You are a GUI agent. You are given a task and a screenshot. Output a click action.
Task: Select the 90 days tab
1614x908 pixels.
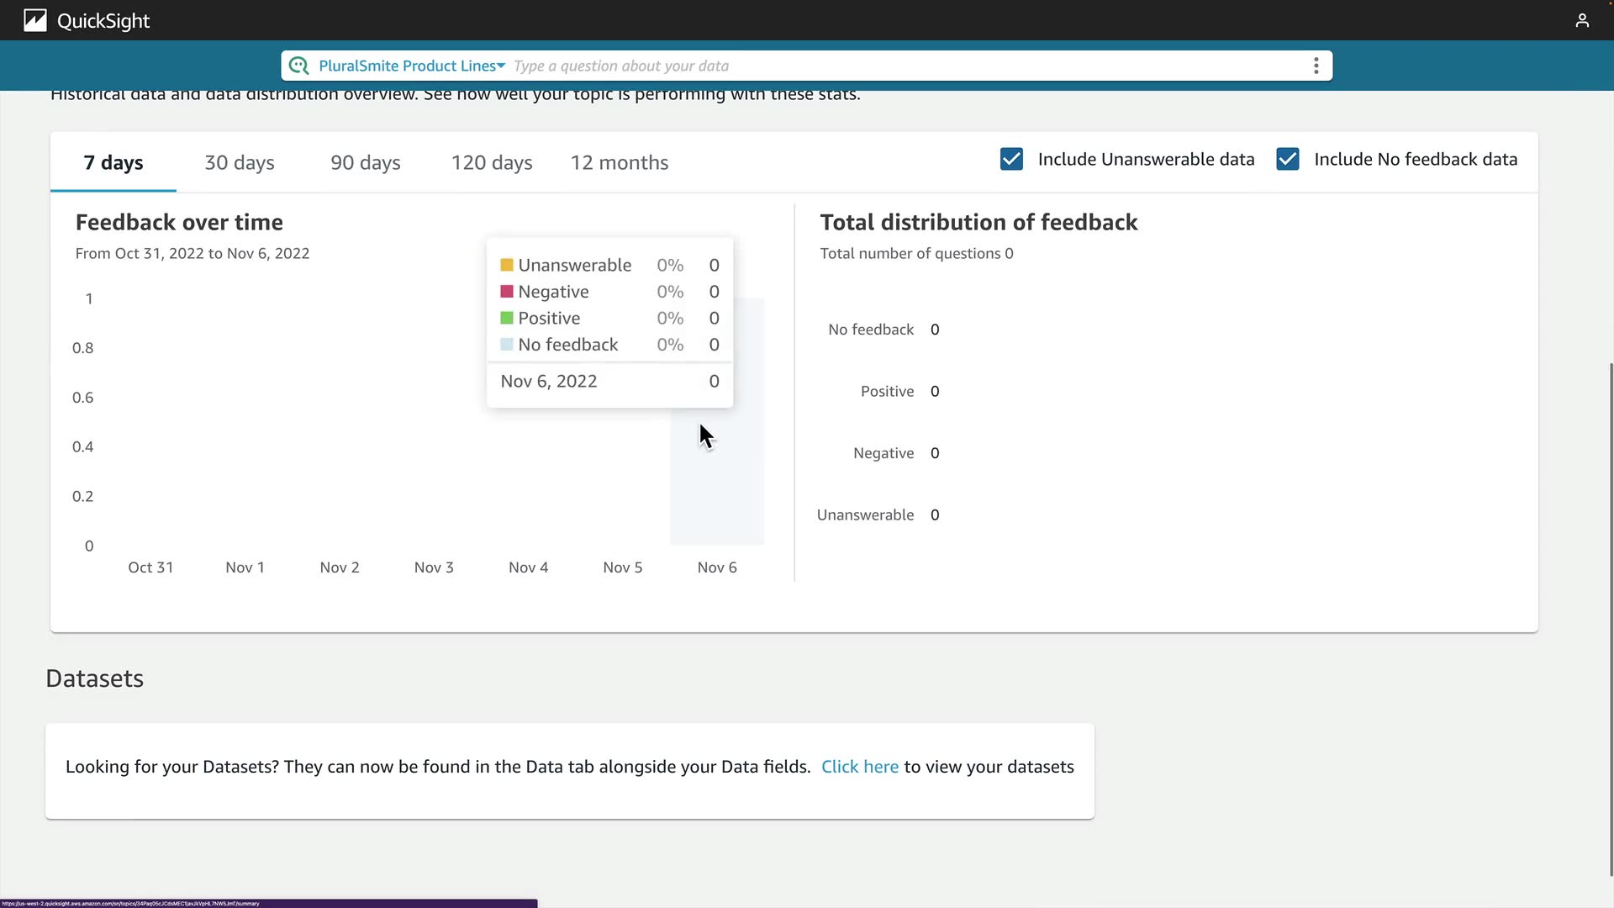(x=366, y=162)
